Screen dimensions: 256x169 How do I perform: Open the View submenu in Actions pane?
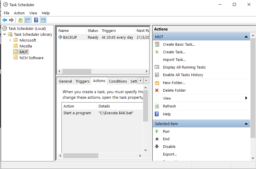click(x=246, y=98)
